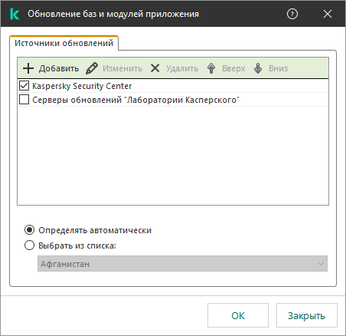Click the Выбрать из списка: label text
Image resolution: width=346 pixels, height=336 pixels.
(77, 245)
